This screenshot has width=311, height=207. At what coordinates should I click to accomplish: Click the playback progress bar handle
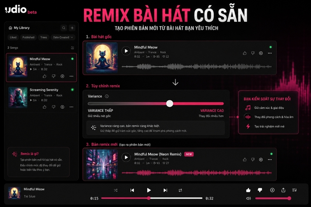tap(149, 198)
